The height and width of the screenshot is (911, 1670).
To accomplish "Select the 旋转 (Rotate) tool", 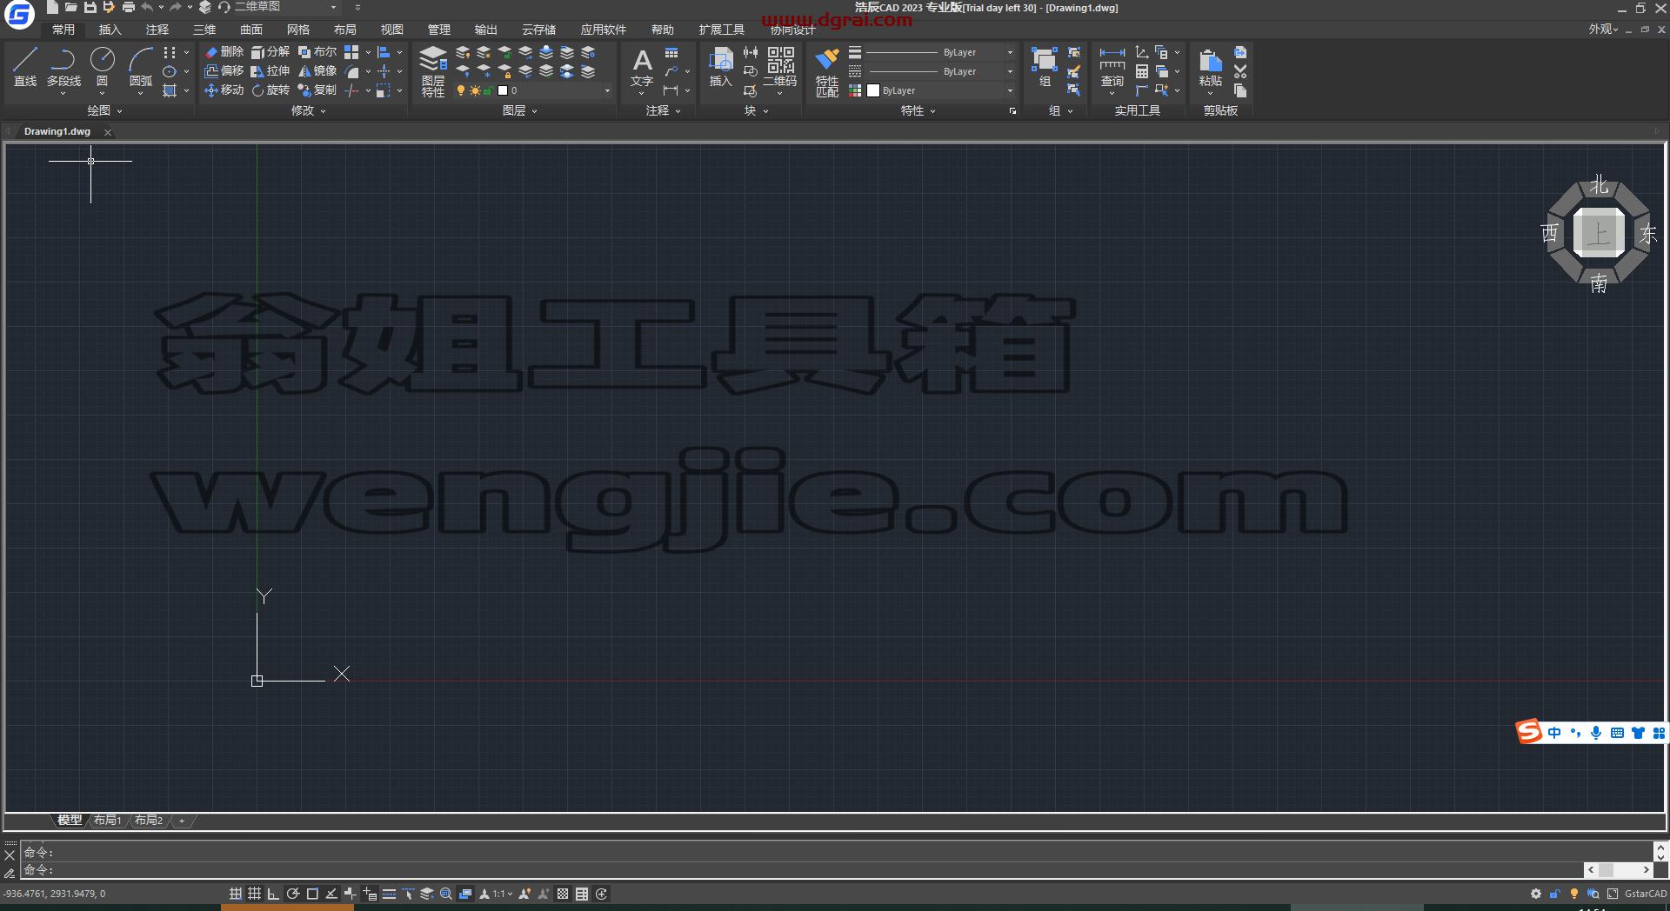I will point(271,90).
